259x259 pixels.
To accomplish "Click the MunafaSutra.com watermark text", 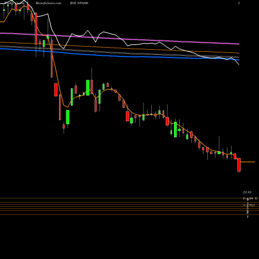I will 48,3.
